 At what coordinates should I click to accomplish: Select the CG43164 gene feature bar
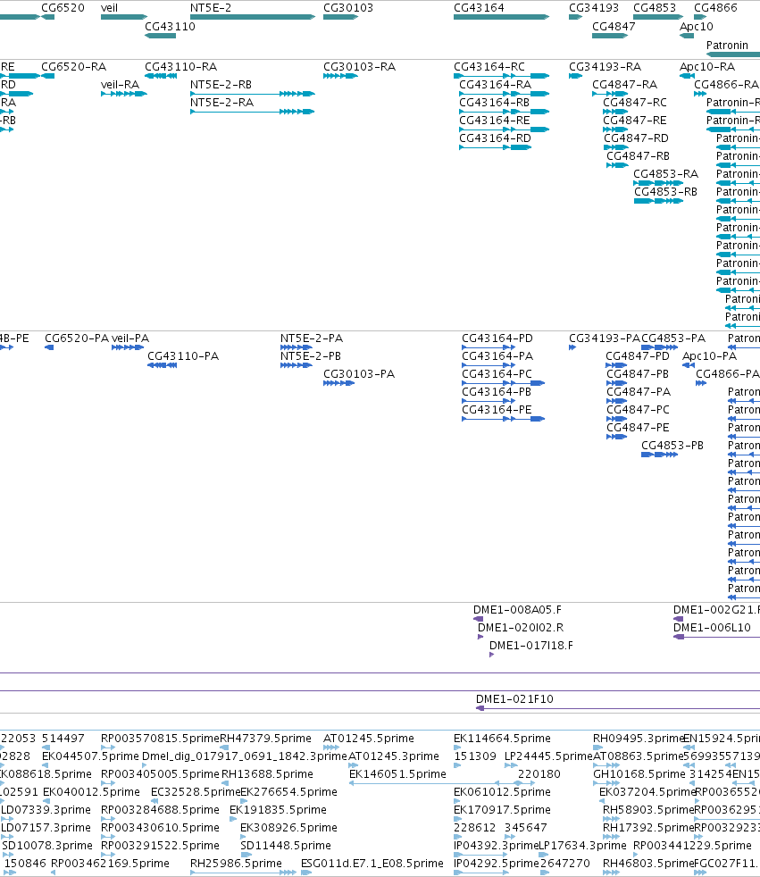click(502, 17)
